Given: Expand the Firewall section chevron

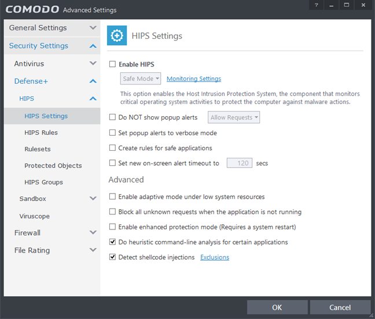Looking at the screenshot, I should point(93,232).
